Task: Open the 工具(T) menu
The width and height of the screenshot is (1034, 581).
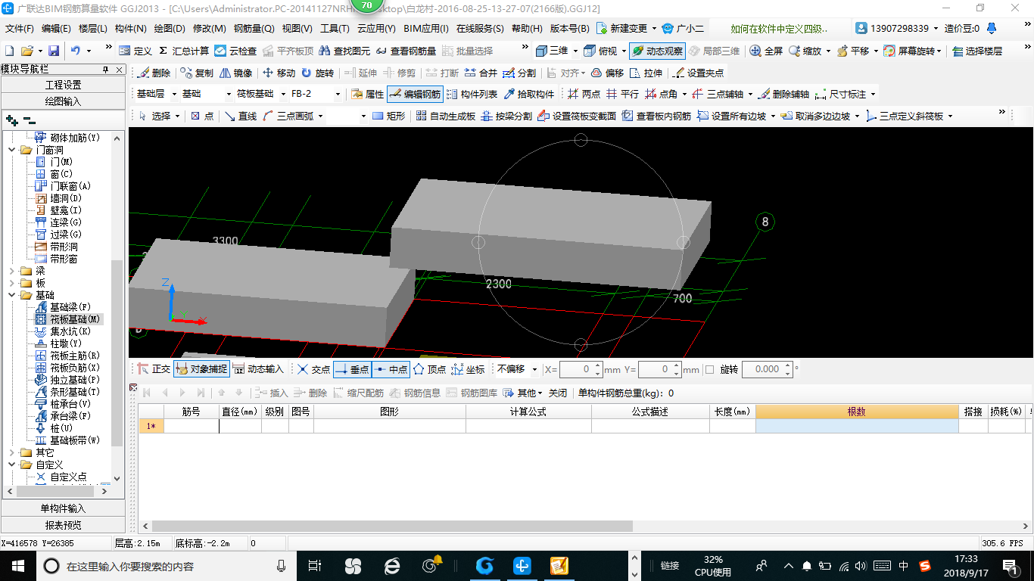Action: (x=335, y=29)
